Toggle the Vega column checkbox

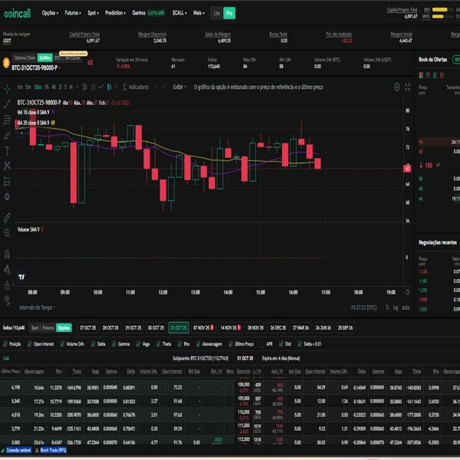coord(138,344)
